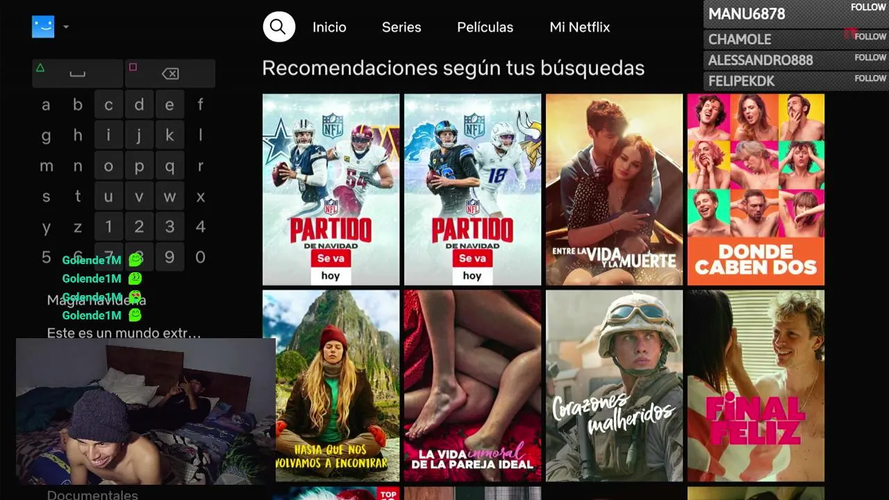Image resolution: width=889 pixels, height=500 pixels.
Task: Select letter y on keyboard
Action: [47, 226]
